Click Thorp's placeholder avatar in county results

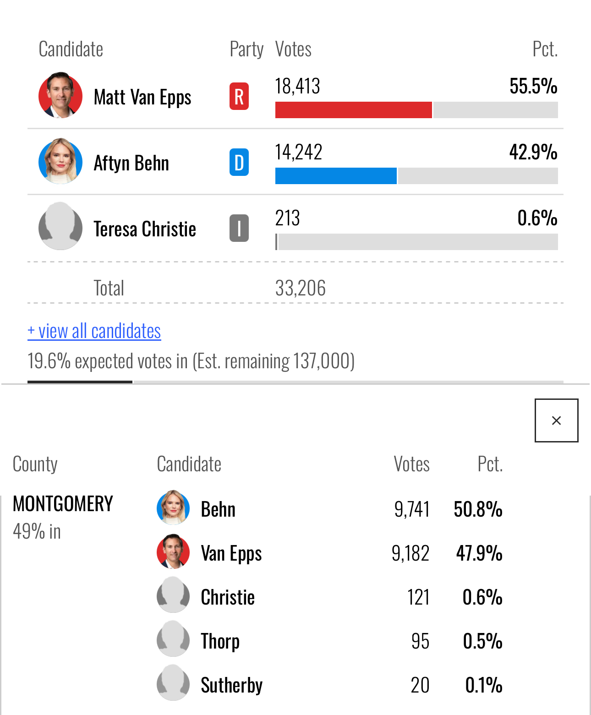[x=173, y=640]
